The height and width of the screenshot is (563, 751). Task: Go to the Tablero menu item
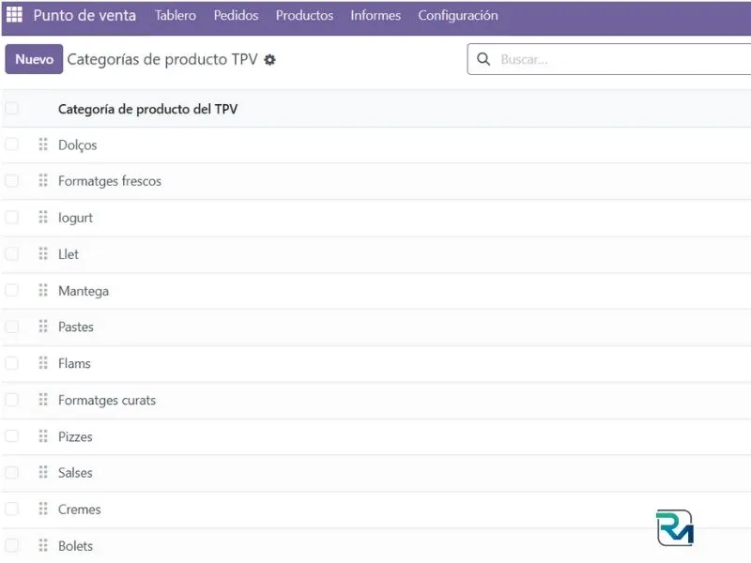coord(176,15)
